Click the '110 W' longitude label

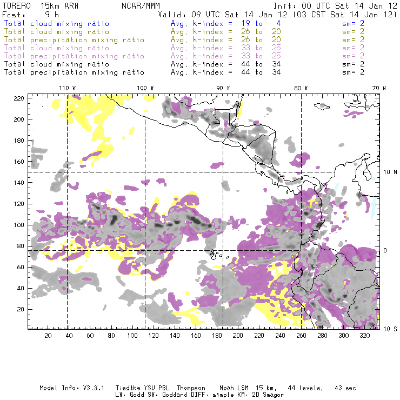tap(68, 88)
